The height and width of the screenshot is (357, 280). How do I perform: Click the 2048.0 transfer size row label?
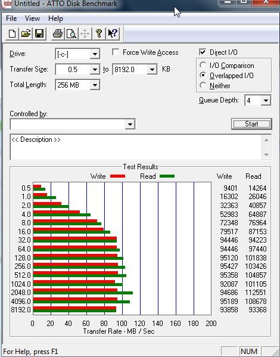click(x=21, y=293)
